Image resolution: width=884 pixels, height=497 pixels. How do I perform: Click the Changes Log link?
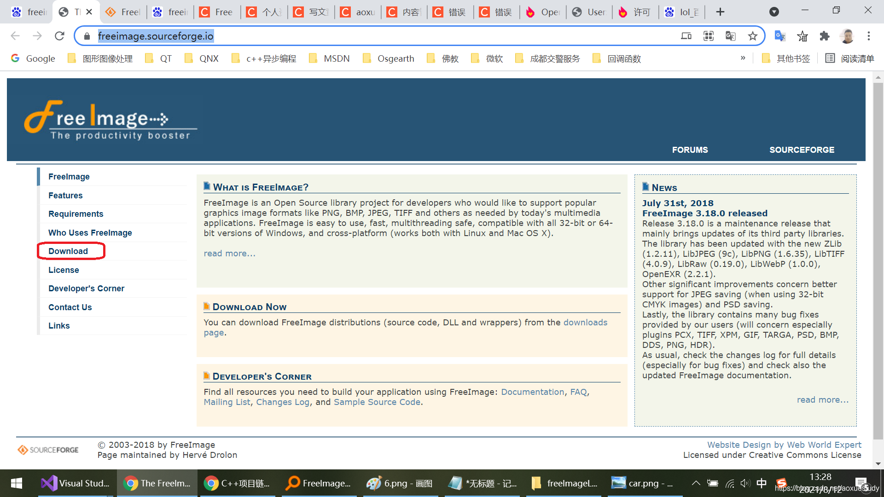point(283,402)
